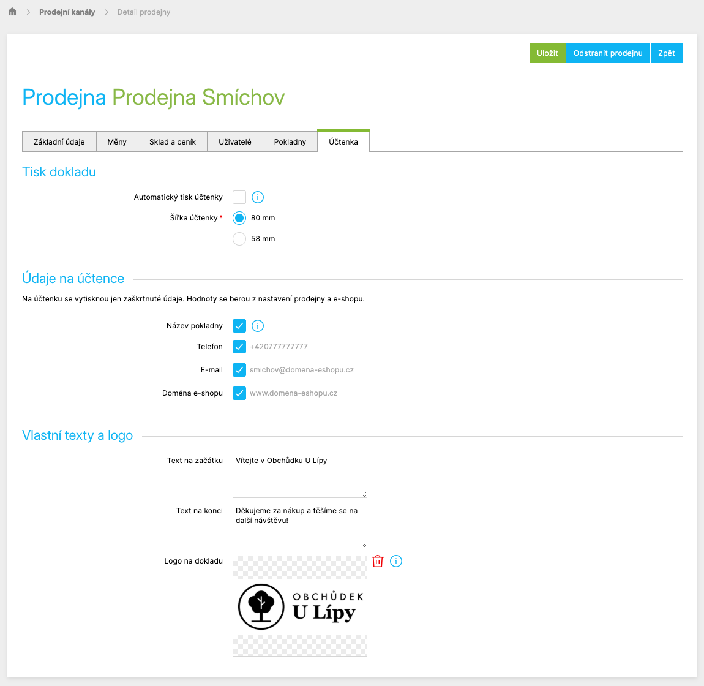This screenshot has width=704, height=686.
Task: Open the Pokladny tab
Action: pyautogui.click(x=290, y=141)
